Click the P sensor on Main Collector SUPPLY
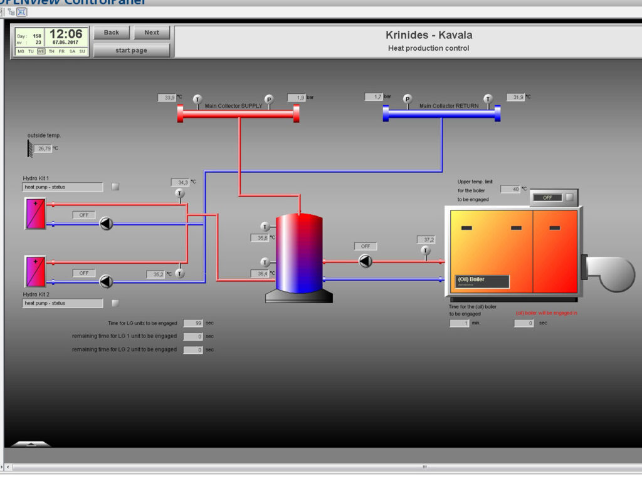 (x=268, y=99)
